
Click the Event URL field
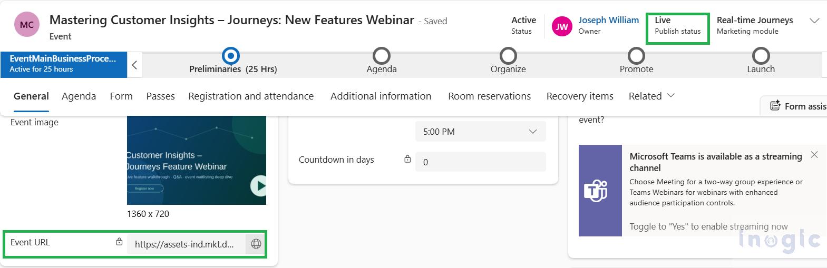pos(186,244)
